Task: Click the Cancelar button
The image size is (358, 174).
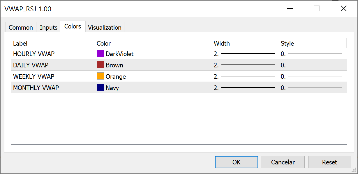Action: (x=283, y=162)
